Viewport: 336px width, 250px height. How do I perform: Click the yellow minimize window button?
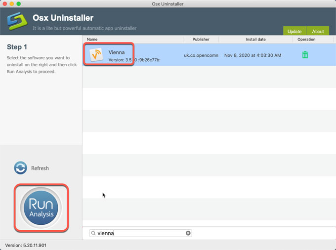[x=12, y=3]
